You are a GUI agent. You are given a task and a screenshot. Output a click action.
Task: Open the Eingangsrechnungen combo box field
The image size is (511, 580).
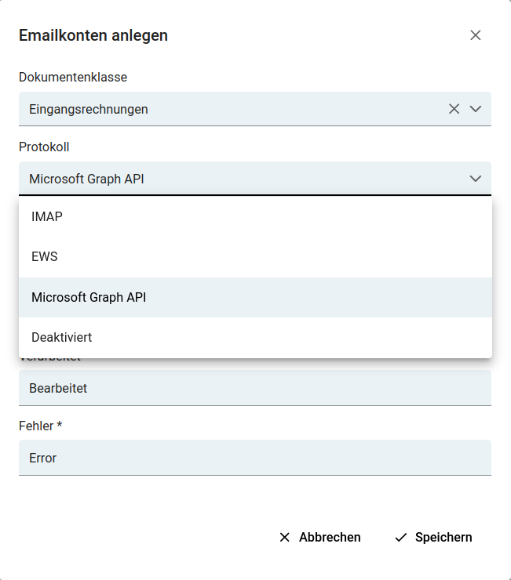point(228,109)
